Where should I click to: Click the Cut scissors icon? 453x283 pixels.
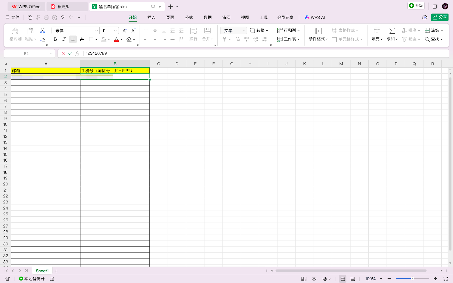[x=42, y=31]
